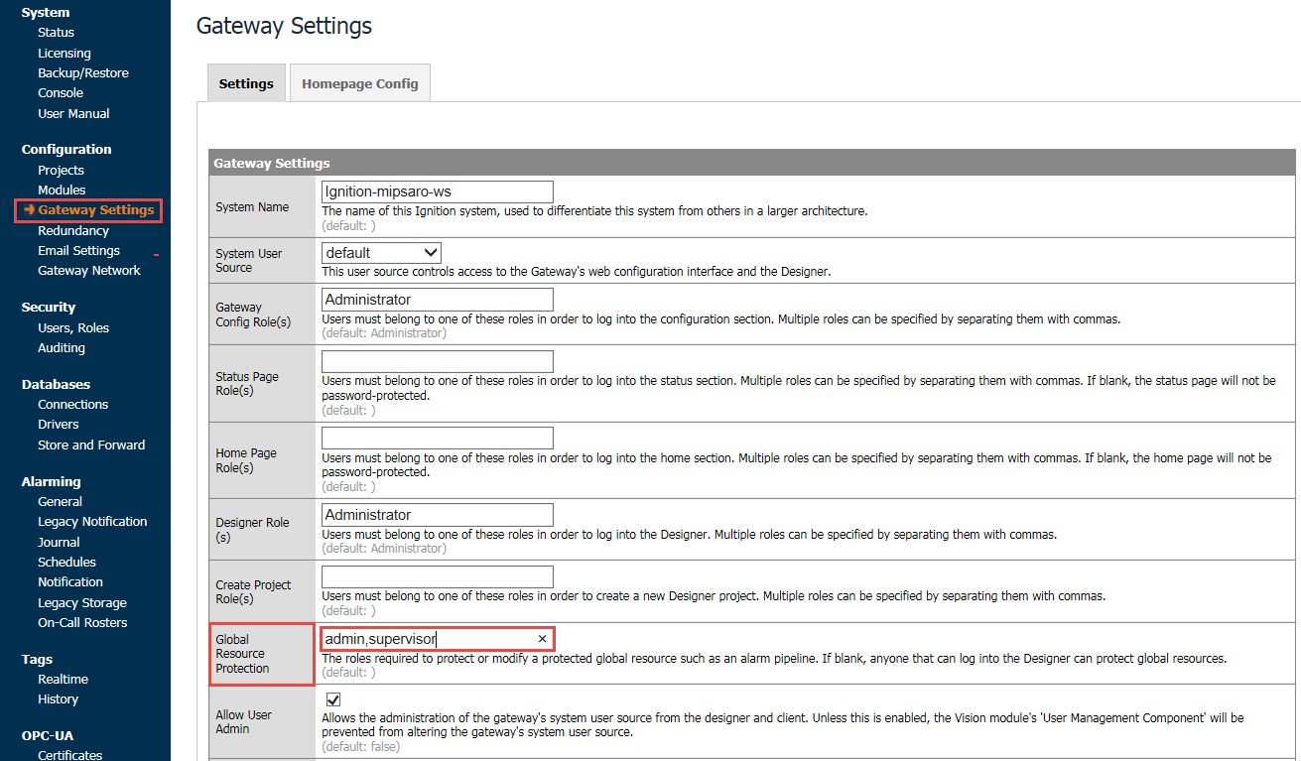Select the Settings tab
Screen dimensions: 1301x761
(x=246, y=83)
